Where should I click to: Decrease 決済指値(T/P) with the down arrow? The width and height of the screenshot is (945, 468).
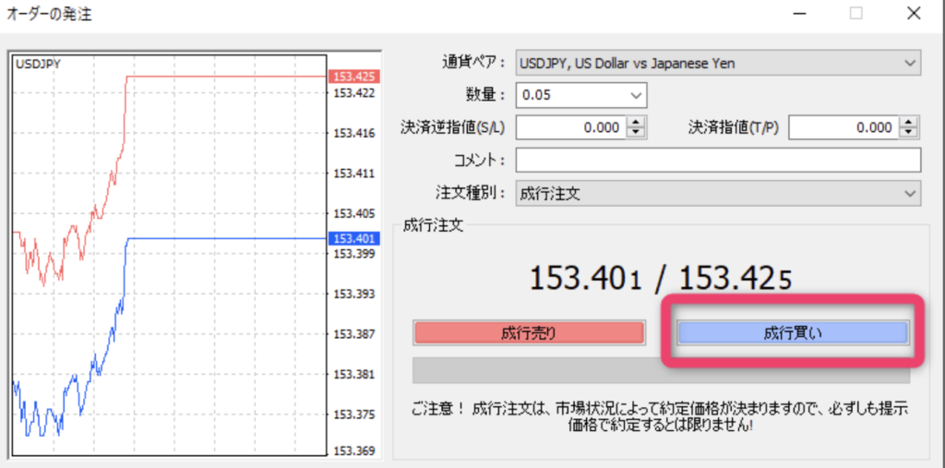910,133
